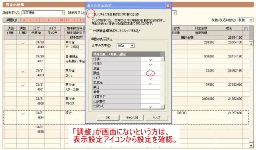Click キャンセル button in dialog
This screenshot has width=256, height=150.
point(132,118)
